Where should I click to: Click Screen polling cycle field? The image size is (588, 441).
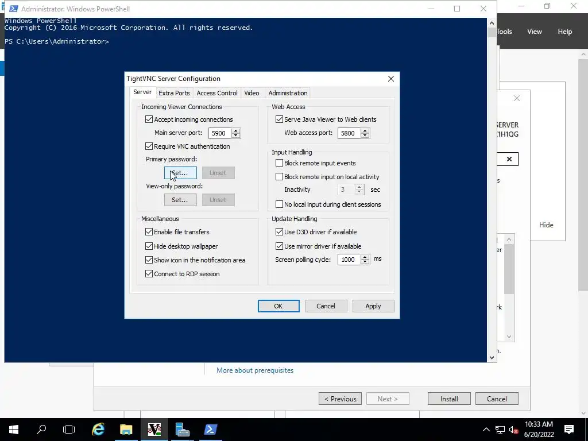pyautogui.click(x=350, y=260)
